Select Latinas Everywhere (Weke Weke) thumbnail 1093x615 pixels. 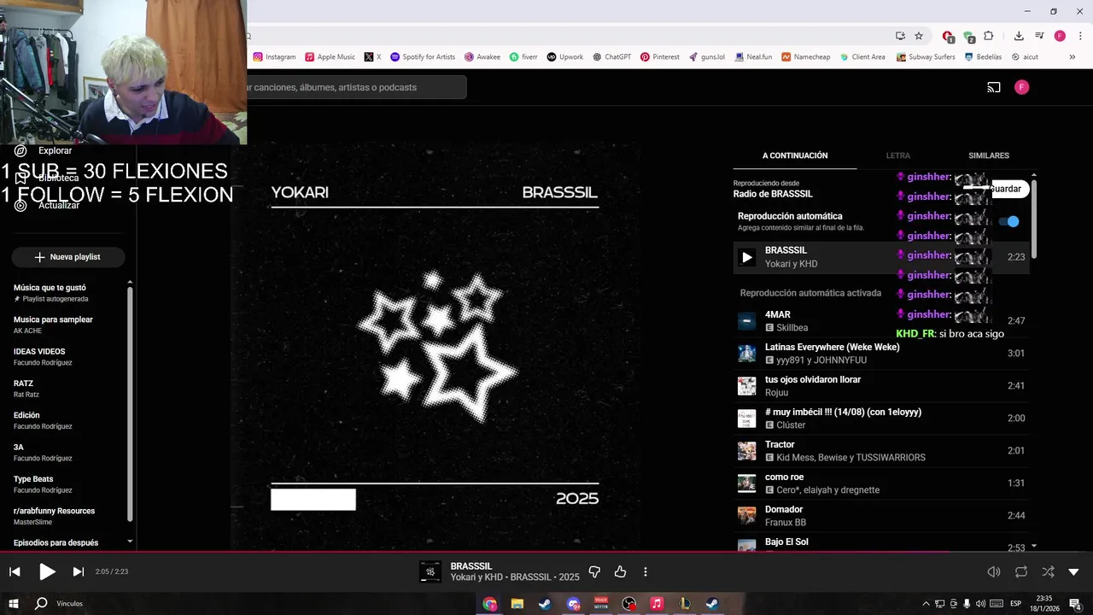(747, 354)
